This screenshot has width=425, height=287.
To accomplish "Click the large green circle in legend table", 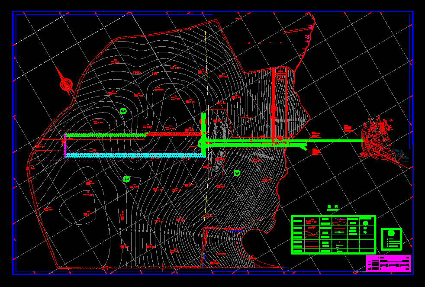I will pos(365,223).
